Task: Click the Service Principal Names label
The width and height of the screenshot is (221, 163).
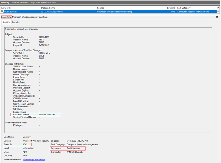Action: pos(25,117)
